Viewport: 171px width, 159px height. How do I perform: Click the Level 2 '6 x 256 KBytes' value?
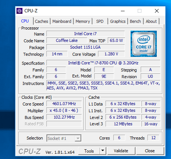tap(123, 117)
